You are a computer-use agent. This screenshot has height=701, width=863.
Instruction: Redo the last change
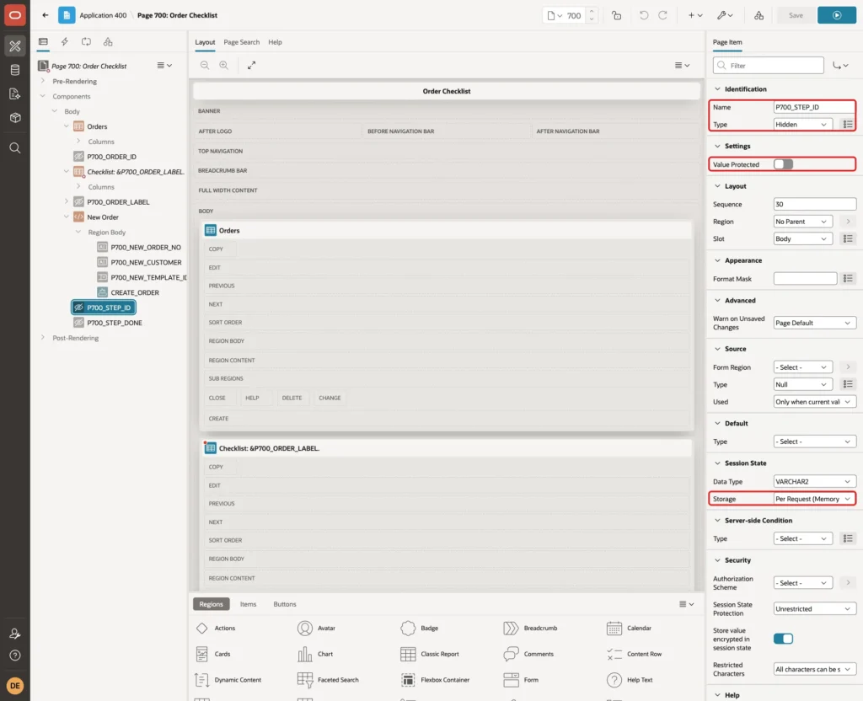663,15
